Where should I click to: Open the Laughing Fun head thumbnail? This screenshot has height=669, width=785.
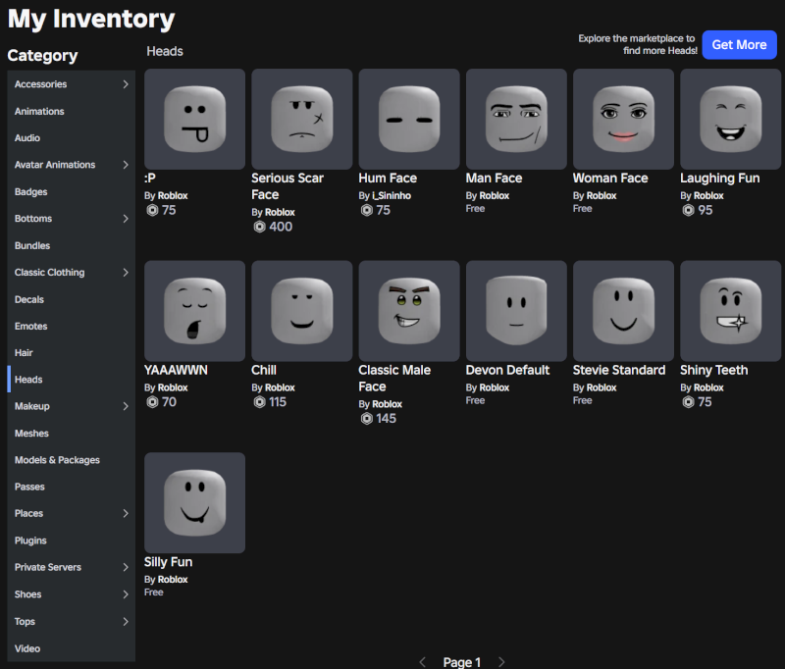coord(730,119)
